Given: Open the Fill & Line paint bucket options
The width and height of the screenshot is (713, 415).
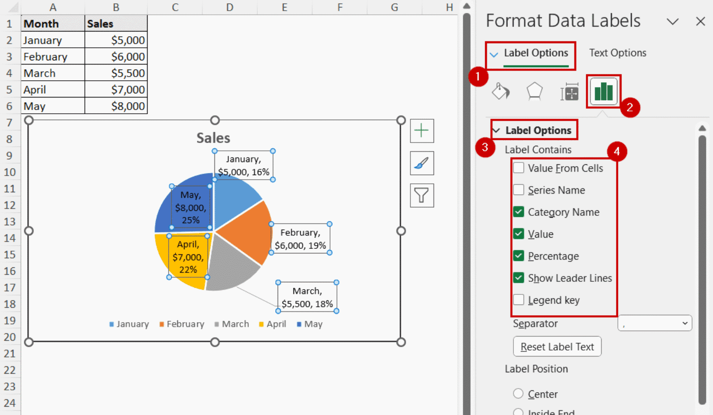Looking at the screenshot, I should tap(501, 91).
